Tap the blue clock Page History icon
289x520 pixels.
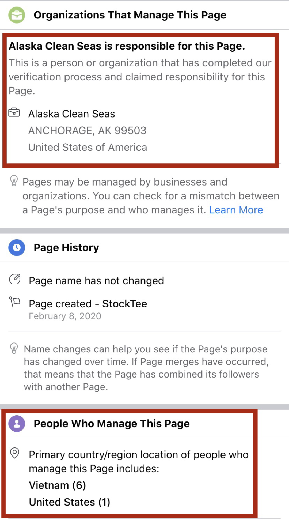point(17,248)
